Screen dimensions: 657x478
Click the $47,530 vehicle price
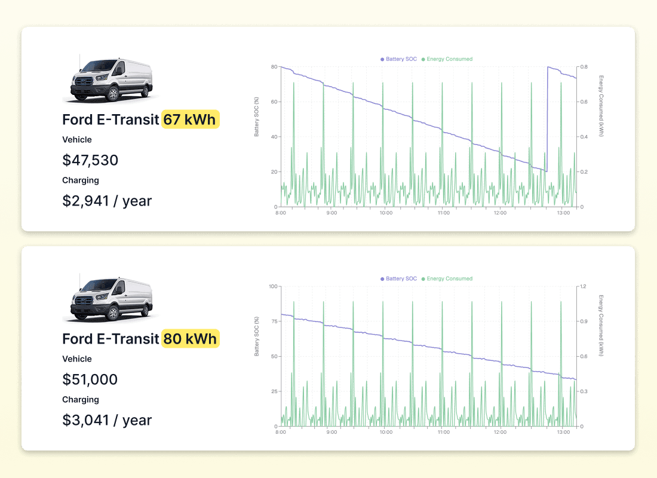[x=90, y=160]
